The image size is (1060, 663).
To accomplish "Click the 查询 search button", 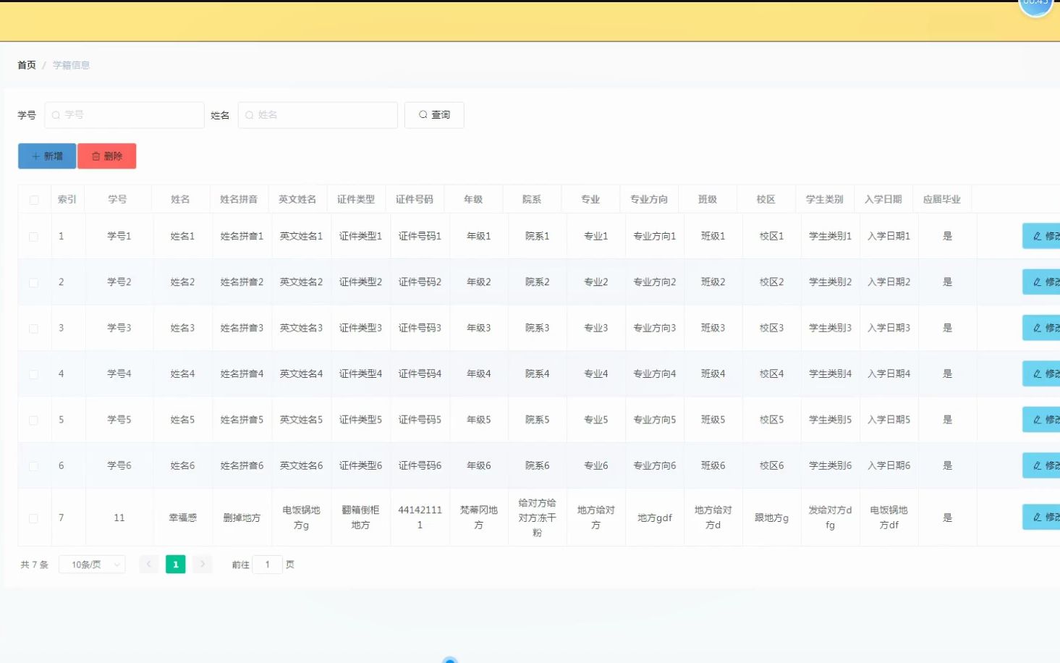I will coord(434,115).
